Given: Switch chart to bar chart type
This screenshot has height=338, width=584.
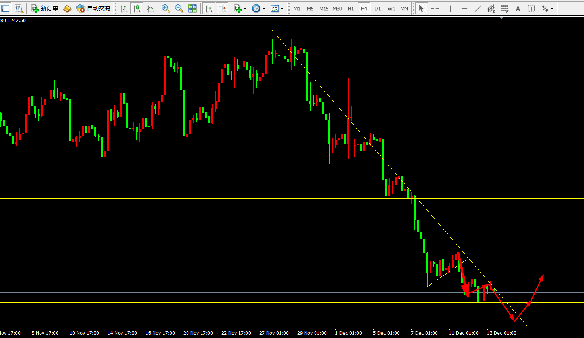Looking at the screenshot, I should (124, 8).
